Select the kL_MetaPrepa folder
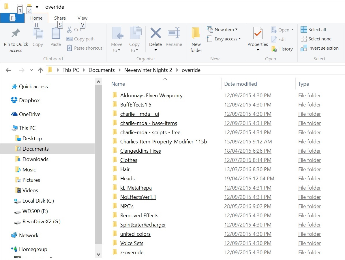Viewport: 345px width, 260px height. pyautogui.click(x=136, y=188)
